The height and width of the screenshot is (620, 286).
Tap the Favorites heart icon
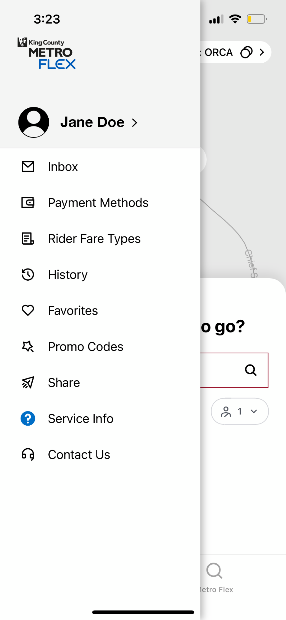click(28, 311)
